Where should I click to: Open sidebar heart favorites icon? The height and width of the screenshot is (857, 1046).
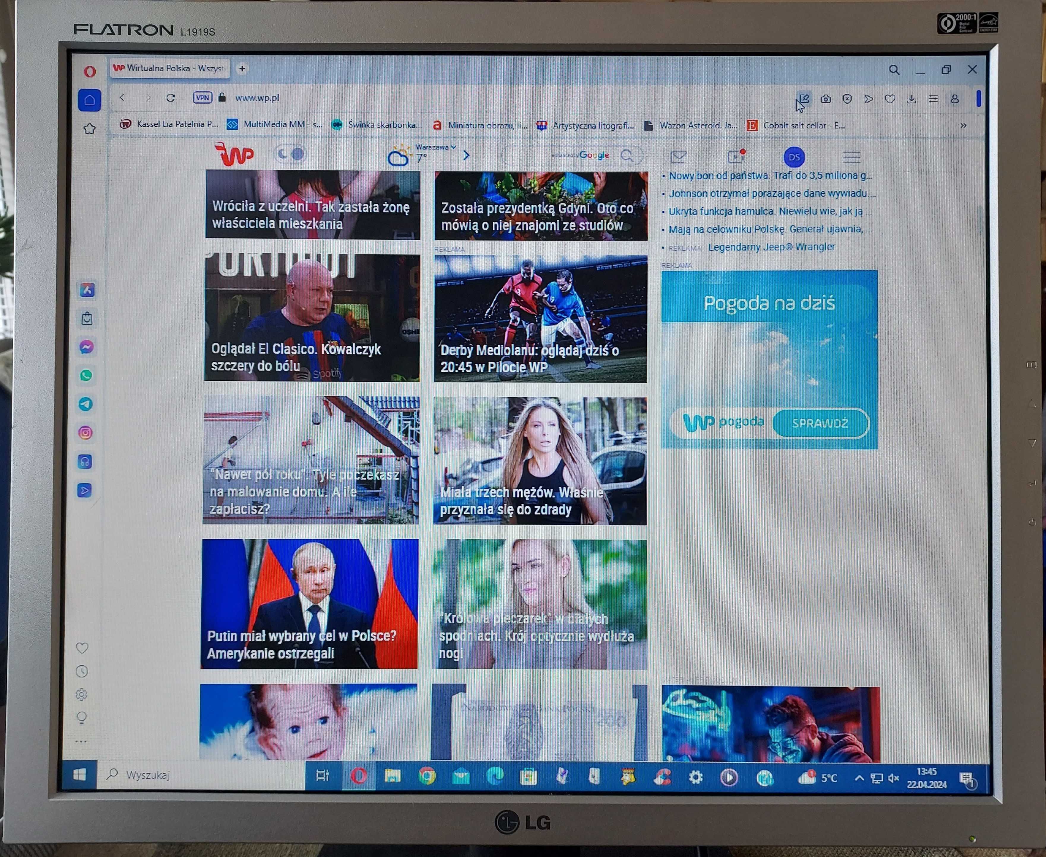[x=82, y=648]
